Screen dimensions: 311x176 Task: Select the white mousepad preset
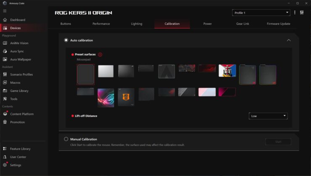coord(106,71)
